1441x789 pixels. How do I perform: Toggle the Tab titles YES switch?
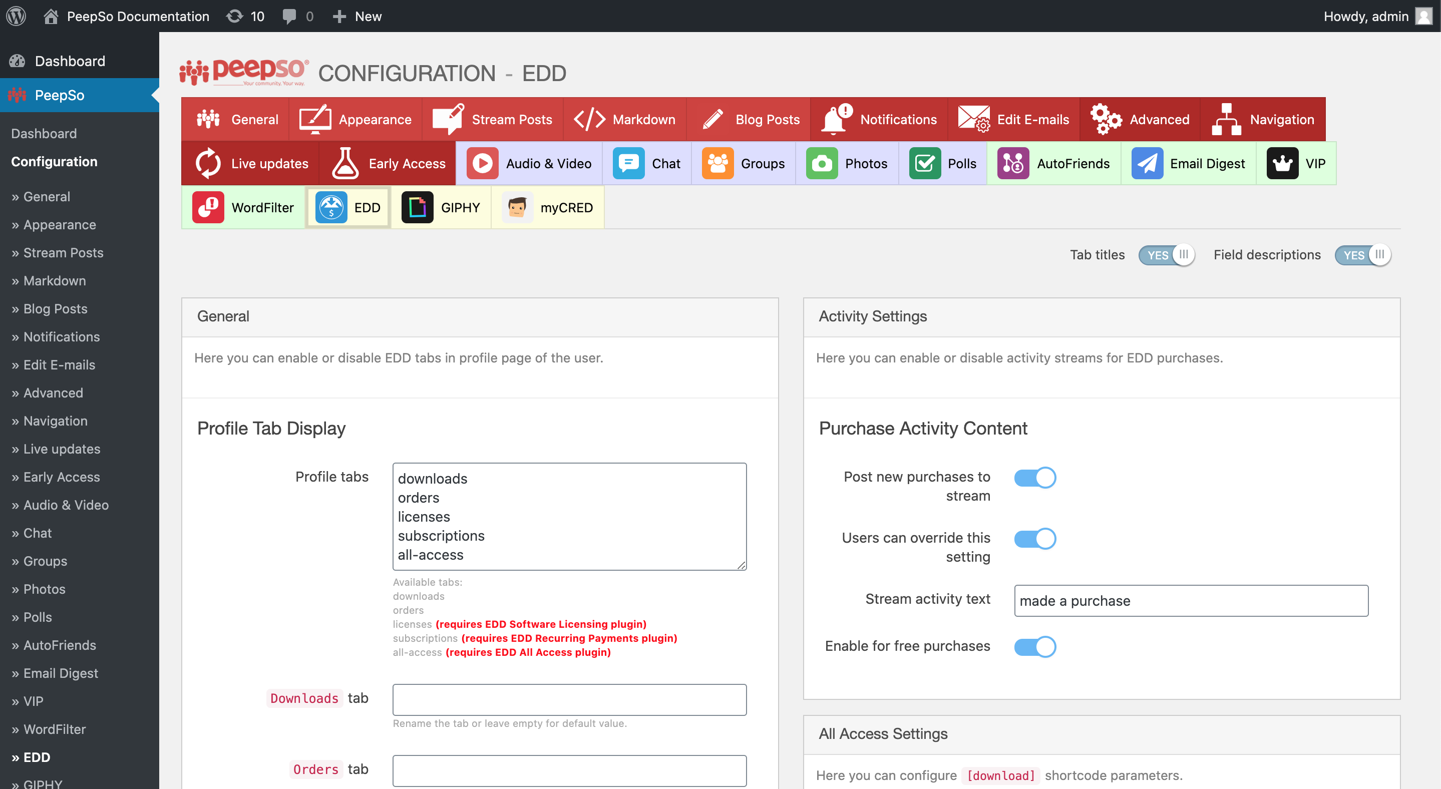(1166, 255)
